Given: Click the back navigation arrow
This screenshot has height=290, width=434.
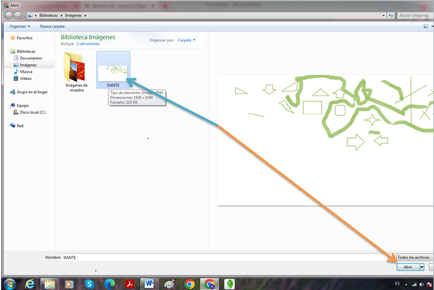Looking at the screenshot, I should coord(8,16).
